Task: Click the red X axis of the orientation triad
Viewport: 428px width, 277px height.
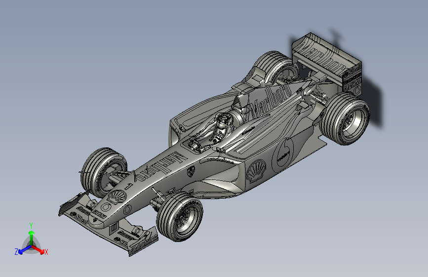Action: [38, 249]
